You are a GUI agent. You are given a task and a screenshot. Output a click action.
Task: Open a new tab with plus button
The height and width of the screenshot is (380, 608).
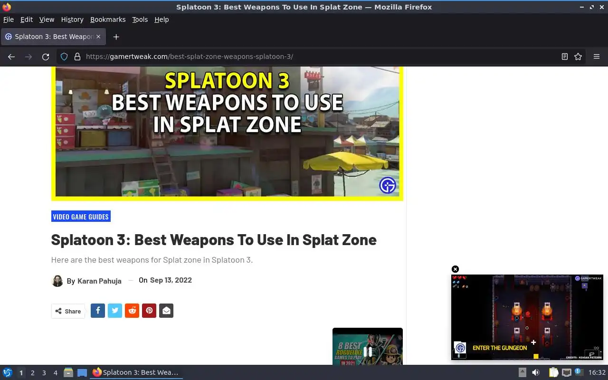click(116, 37)
